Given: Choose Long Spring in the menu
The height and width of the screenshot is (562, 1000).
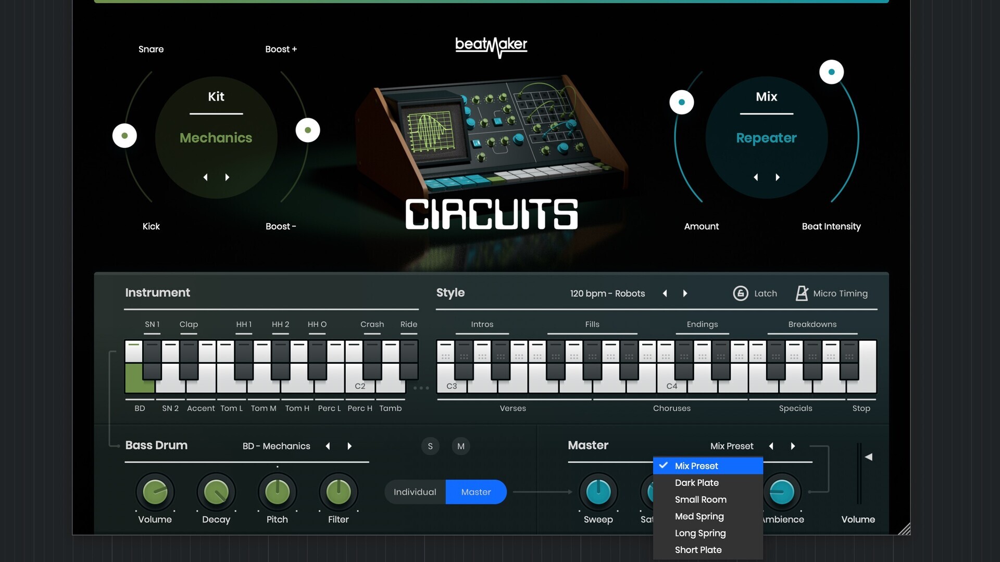Looking at the screenshot, I should tap(708, 533).
